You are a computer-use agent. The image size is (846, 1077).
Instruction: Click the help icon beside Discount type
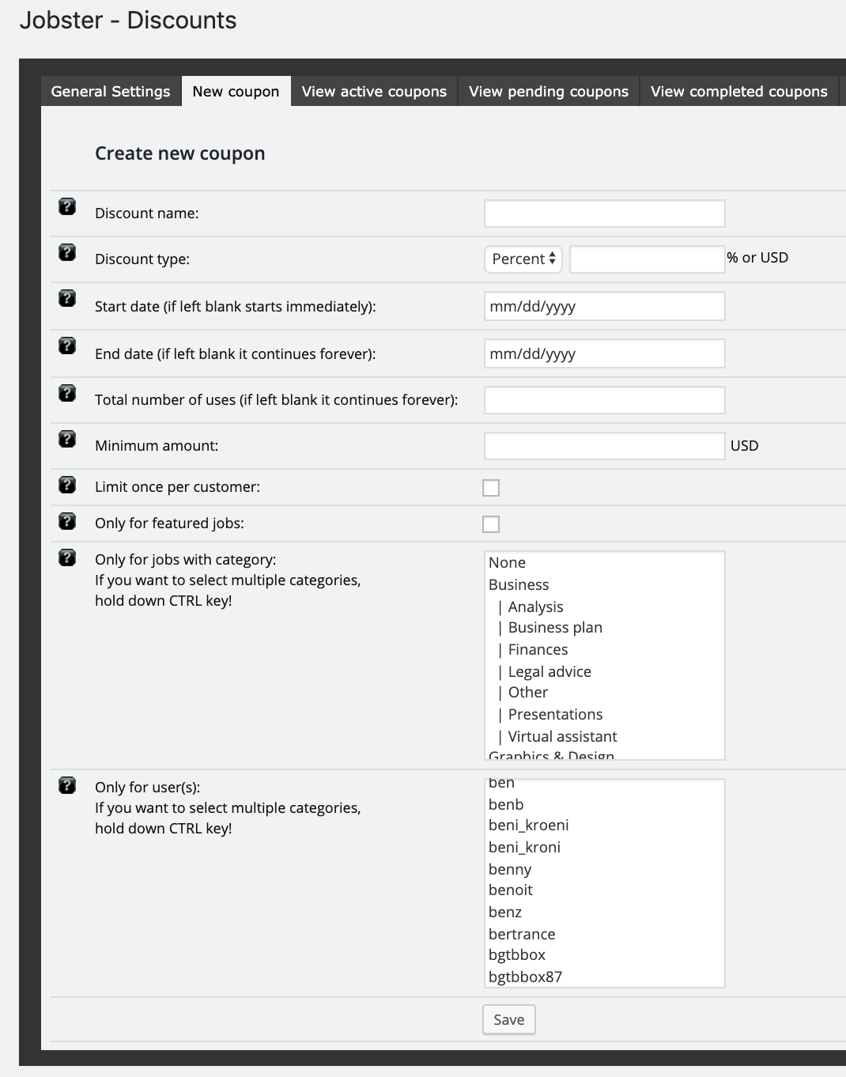click(67, 253)
